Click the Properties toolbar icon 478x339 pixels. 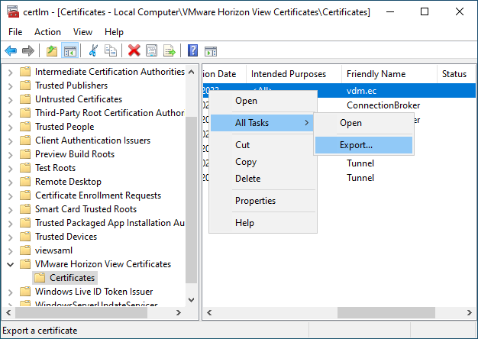pyautogui.click(x=151, y=50)
